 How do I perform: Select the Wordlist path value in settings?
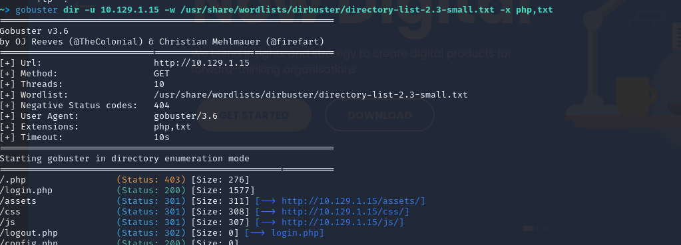click(x=310, y=95)
